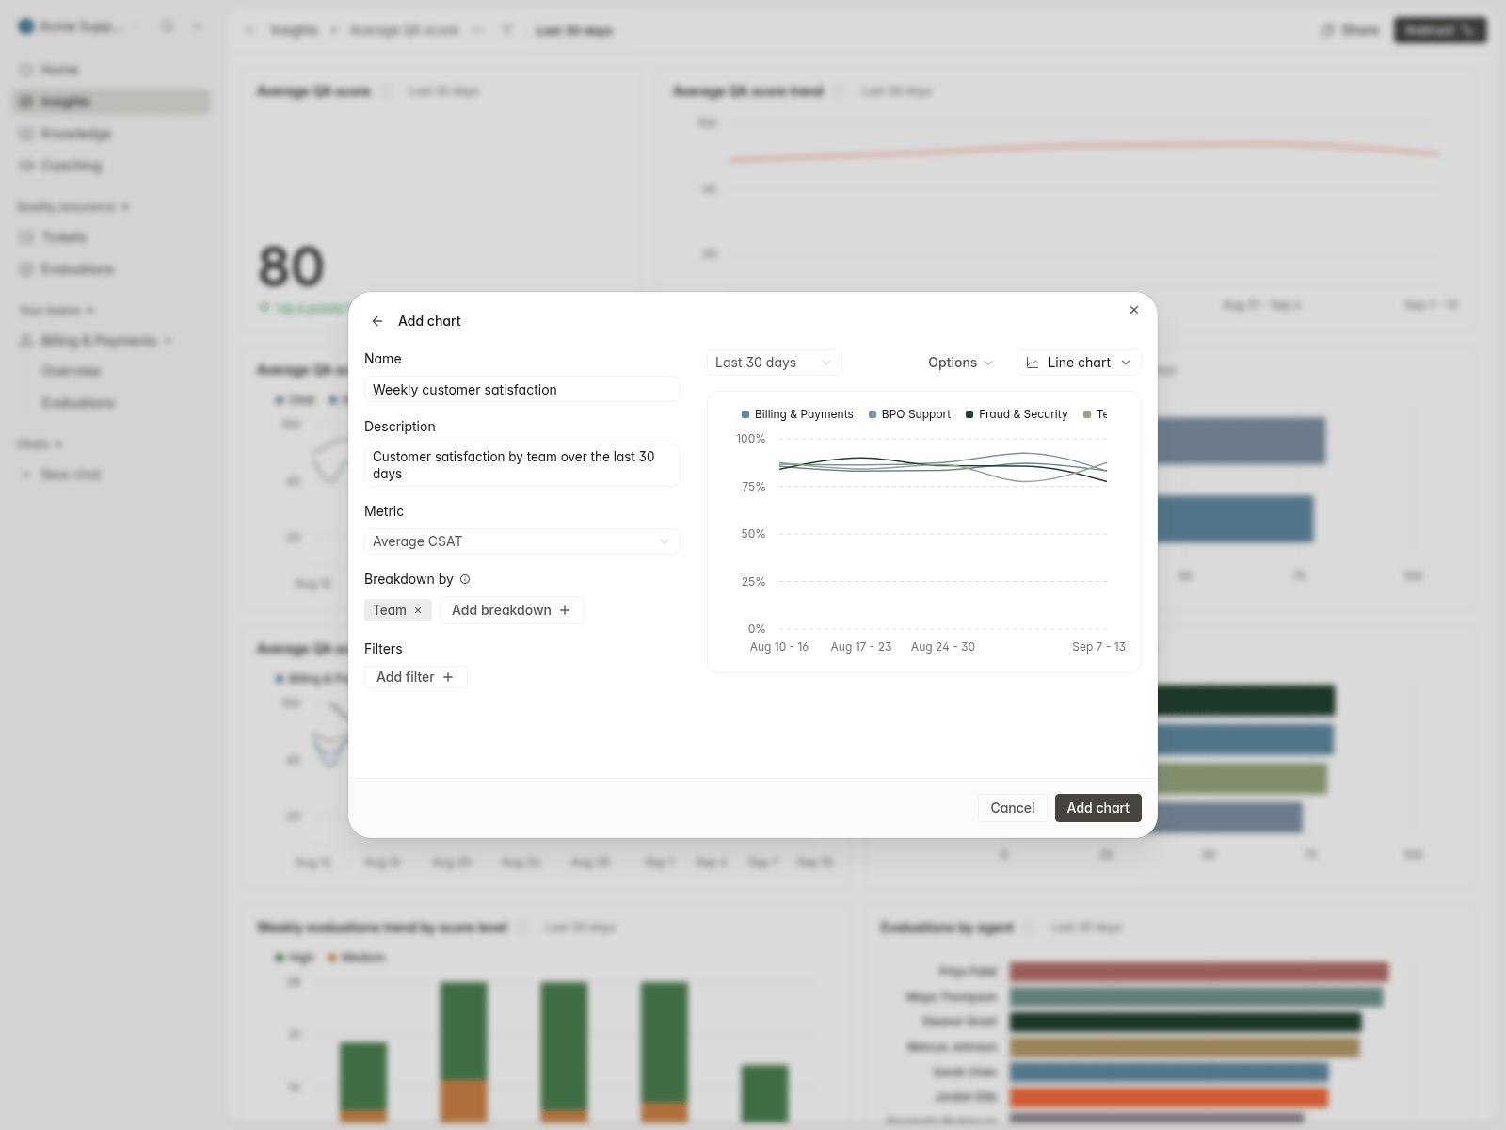1506x1130 pixels.
Task: Edit the Description text area
Action: click(x=521, y=465)
